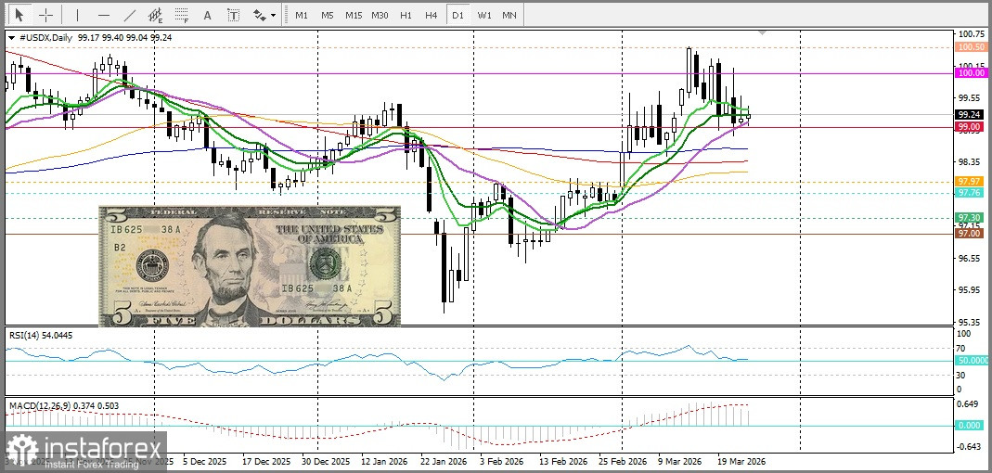The width and height of the screenshot is (992, 473).
Task: Choose the text label 'T' tool
Action: coord(233,15)
